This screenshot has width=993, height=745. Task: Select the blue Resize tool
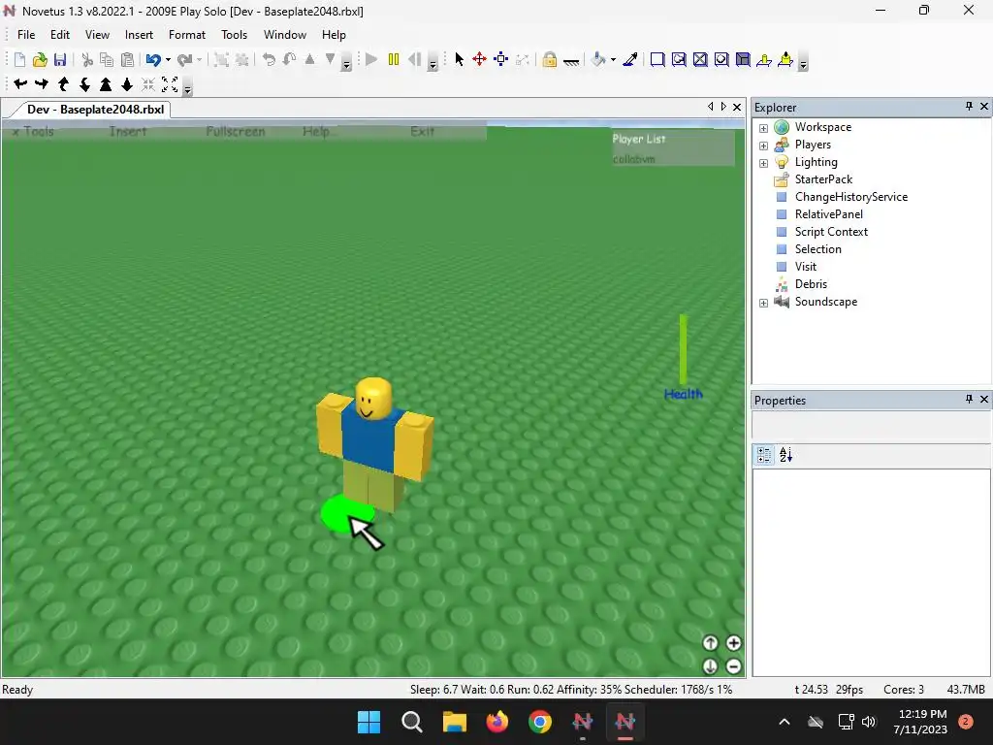501,59
